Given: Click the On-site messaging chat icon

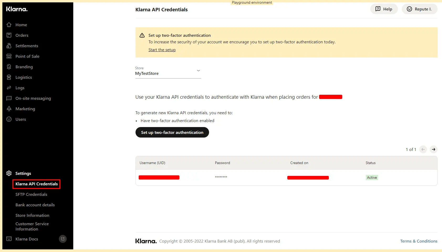Looking at the screenshot, I should tap(9, 98).
